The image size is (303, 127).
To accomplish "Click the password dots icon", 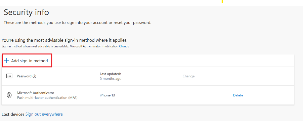I will (x=9, y=76).
